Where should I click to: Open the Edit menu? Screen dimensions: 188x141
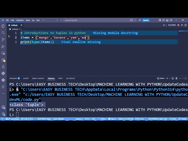pyautogui.click(x=12, y=20)
